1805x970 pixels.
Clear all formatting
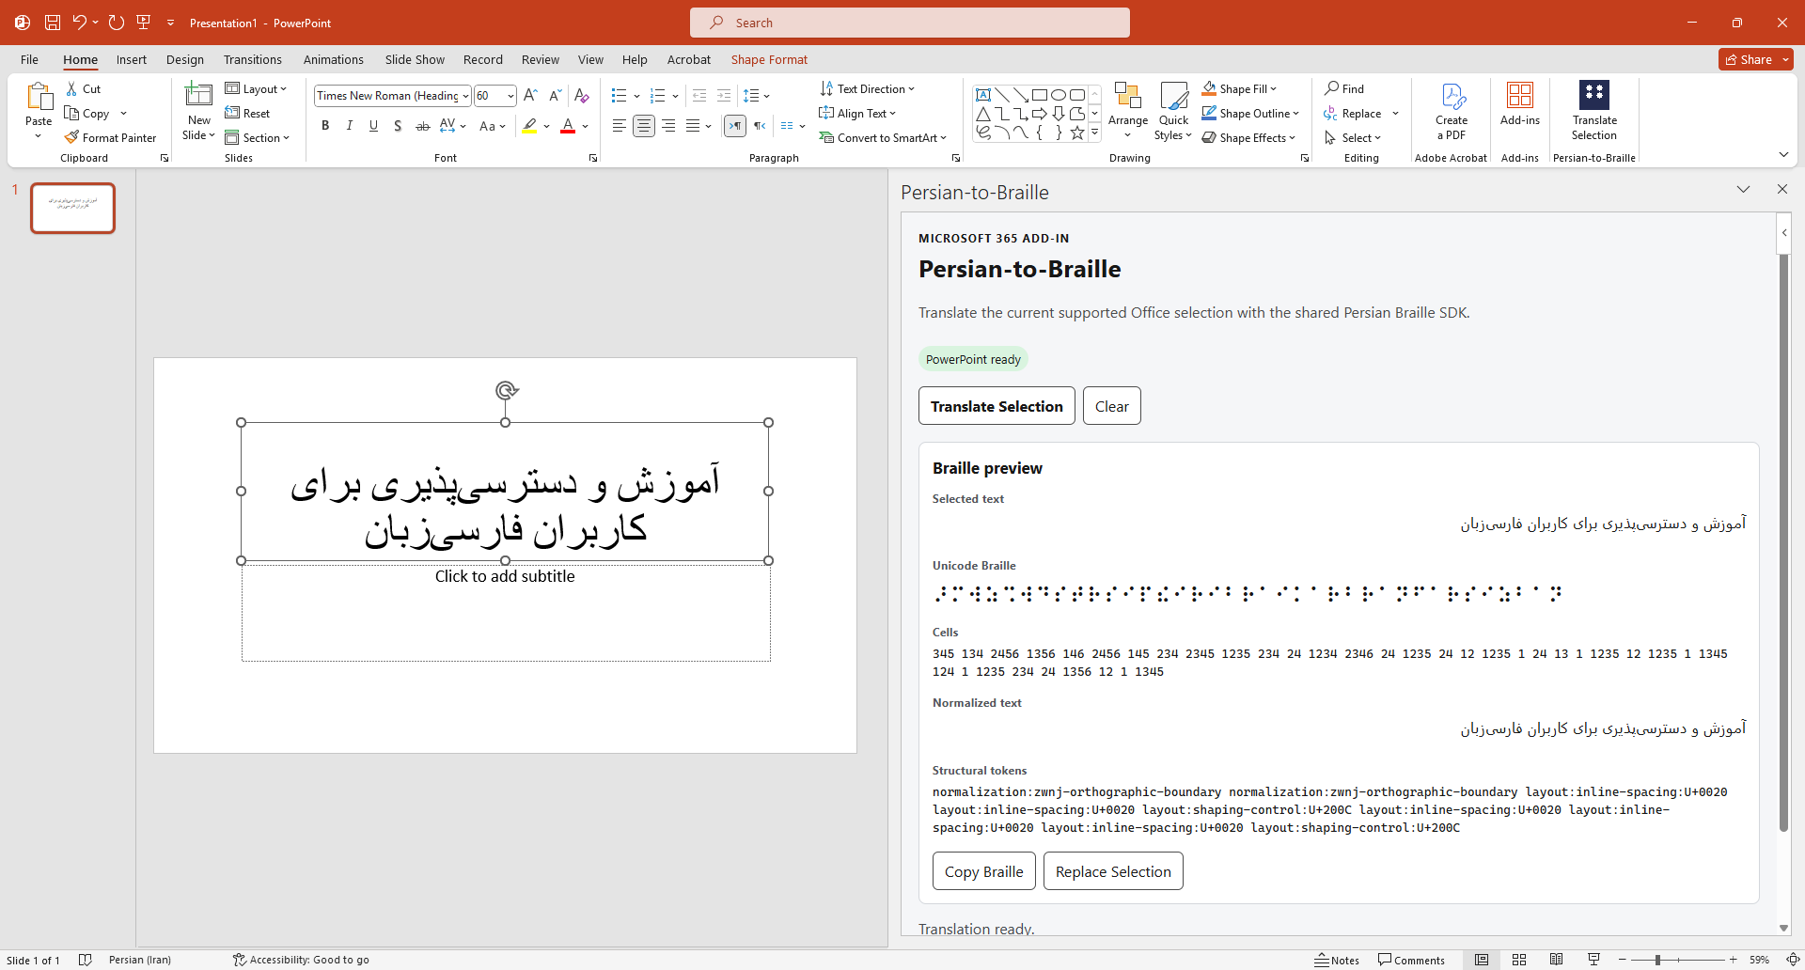pos(582,95)
